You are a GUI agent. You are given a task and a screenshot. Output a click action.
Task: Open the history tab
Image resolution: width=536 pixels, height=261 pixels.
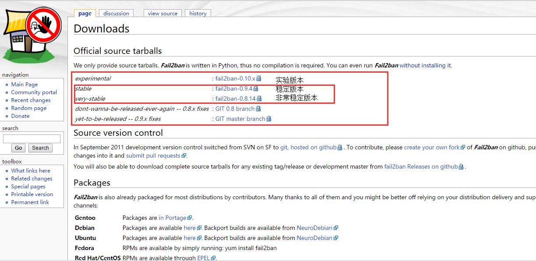[198, 13]
